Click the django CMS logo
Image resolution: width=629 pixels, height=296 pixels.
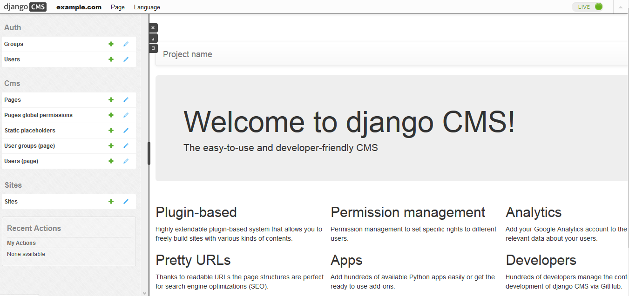click(25, 7)
